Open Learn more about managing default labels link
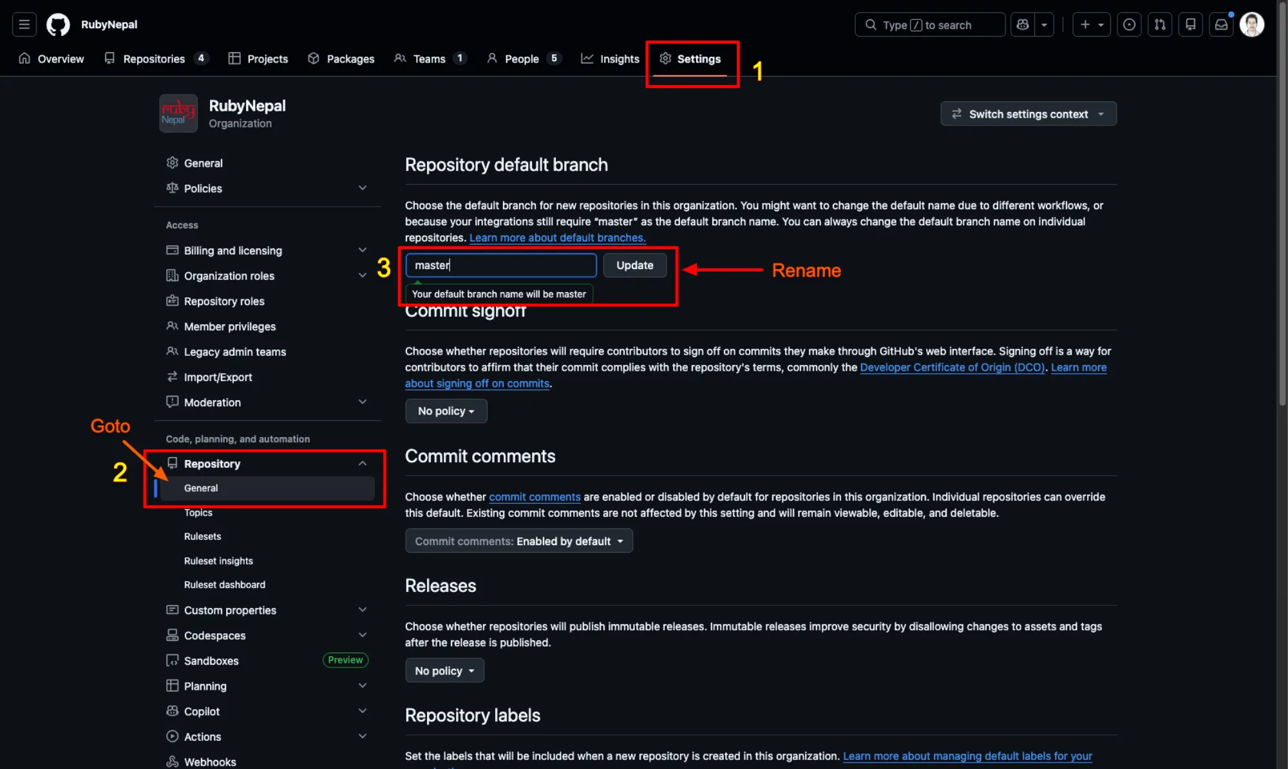Screen dimensions: 1288x769 (x=967, y=756)
